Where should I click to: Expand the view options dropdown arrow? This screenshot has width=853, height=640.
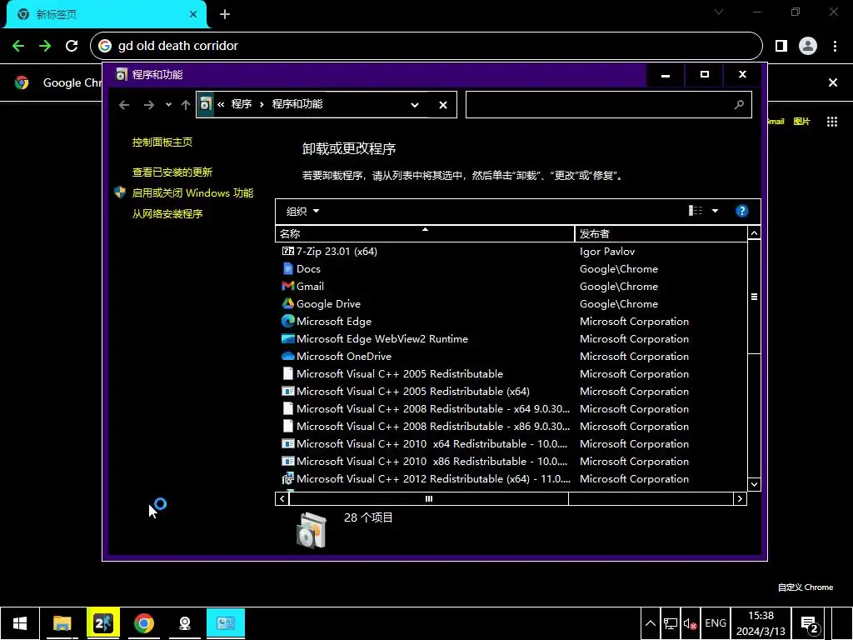tap(715, 211)
